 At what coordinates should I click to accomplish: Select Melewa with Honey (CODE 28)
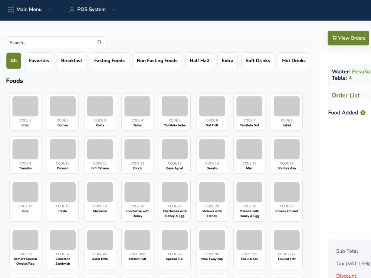pyautogui.click(x=212, y=200)
